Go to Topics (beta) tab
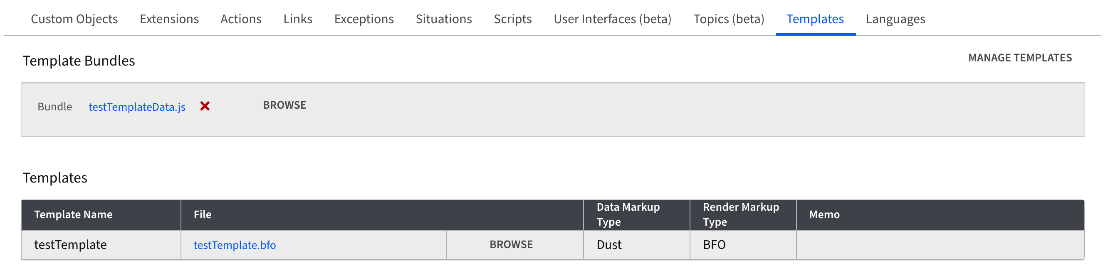 click(729, 19)
